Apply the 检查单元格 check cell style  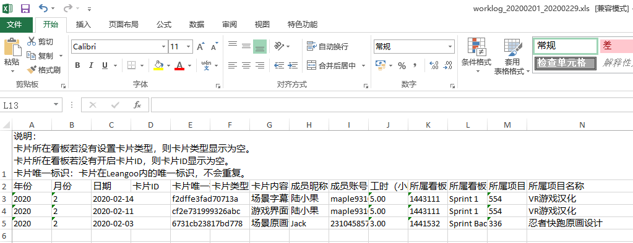[x=565, y=64]
